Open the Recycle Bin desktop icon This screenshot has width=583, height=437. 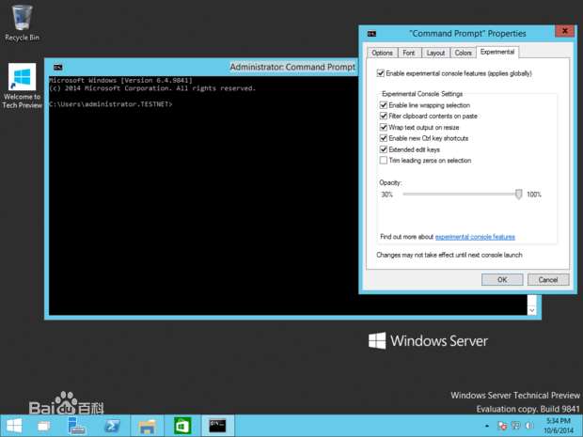click(22, 23)
